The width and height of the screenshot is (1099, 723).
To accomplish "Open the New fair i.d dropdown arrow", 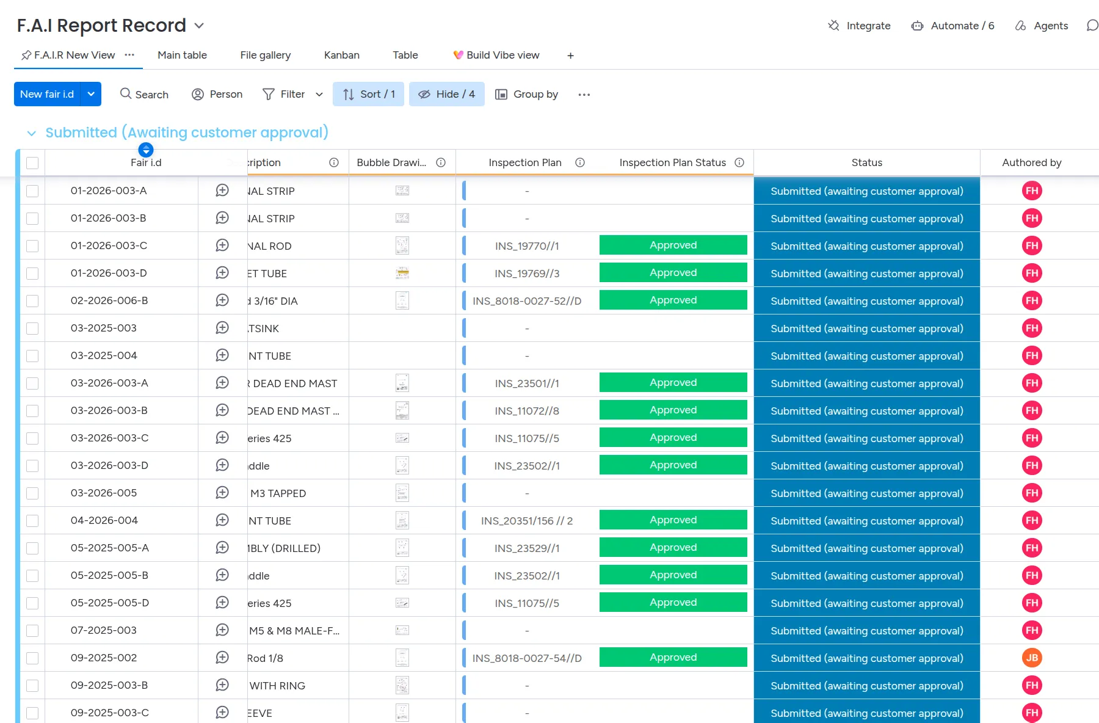I will click(91, 94).
